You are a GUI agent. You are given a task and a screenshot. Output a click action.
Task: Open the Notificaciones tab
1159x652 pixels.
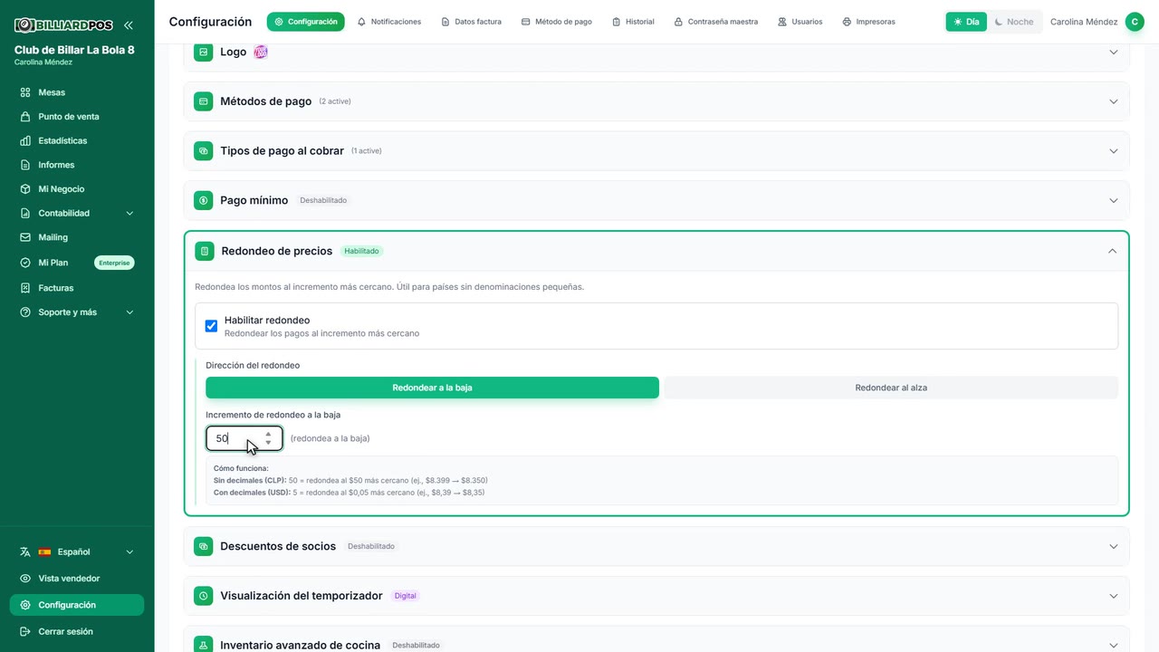pos(389,22)
